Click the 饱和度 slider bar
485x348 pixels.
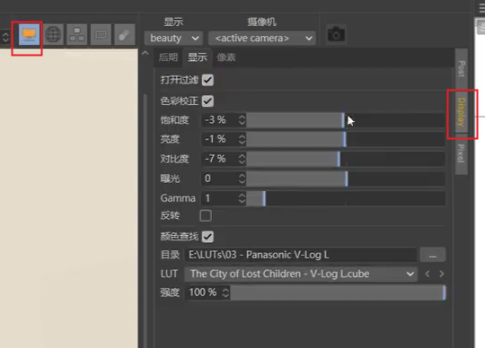tap(346, 120)
